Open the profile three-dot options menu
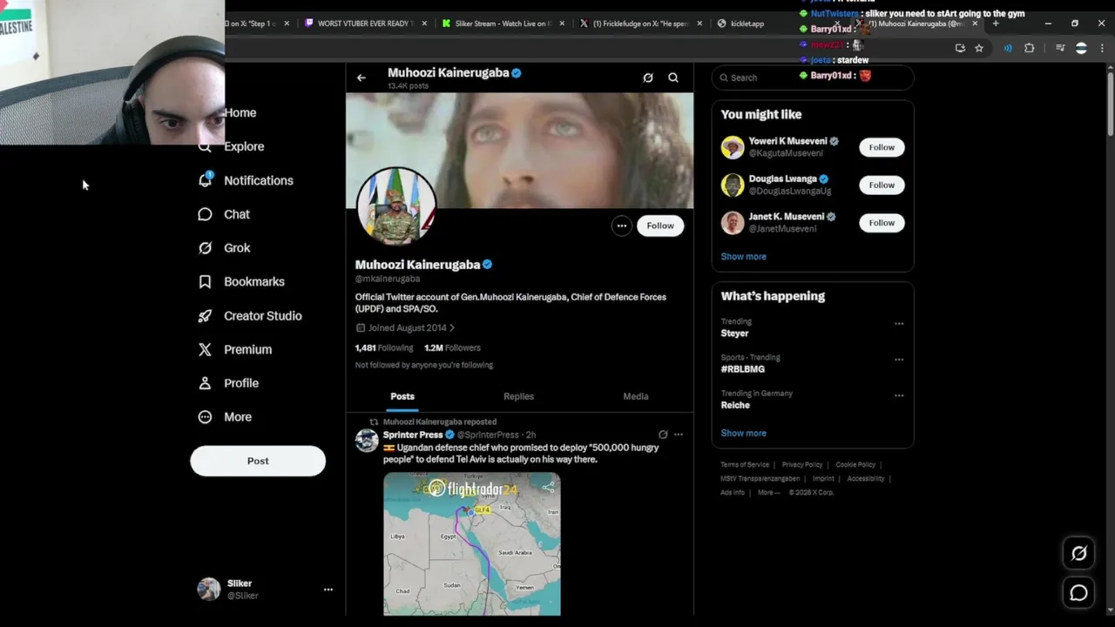 [621, 226]
